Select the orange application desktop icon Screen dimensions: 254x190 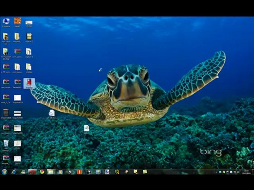click(17, 22)
